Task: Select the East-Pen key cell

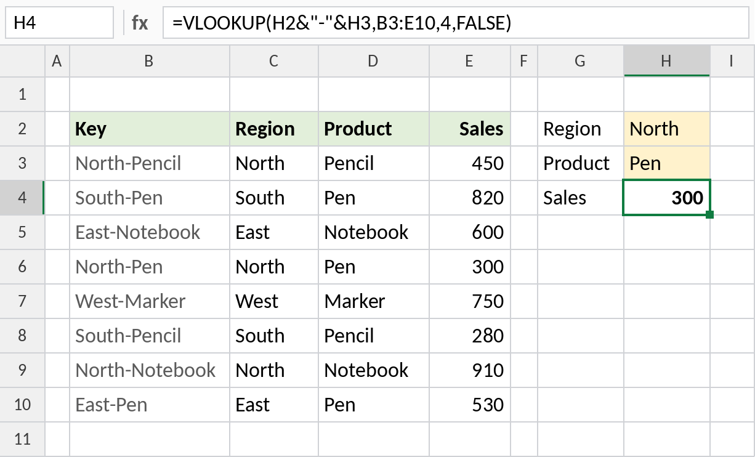Action: 150,405
